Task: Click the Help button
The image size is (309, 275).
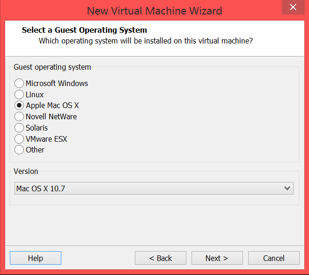Action: pos(36,258)
